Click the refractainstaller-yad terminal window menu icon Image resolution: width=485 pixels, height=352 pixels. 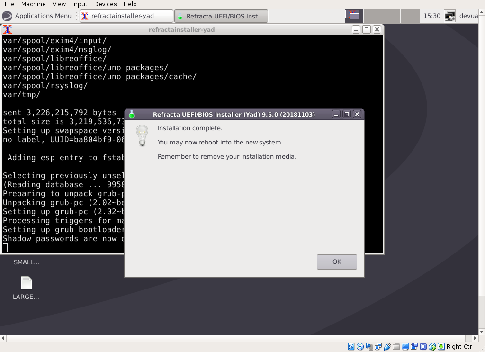click(x=8, y=30)
